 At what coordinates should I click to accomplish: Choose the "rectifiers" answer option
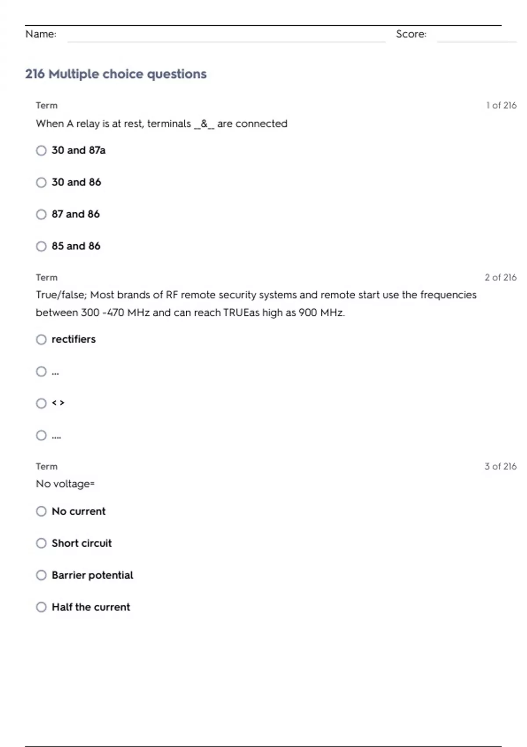(41, 340)
